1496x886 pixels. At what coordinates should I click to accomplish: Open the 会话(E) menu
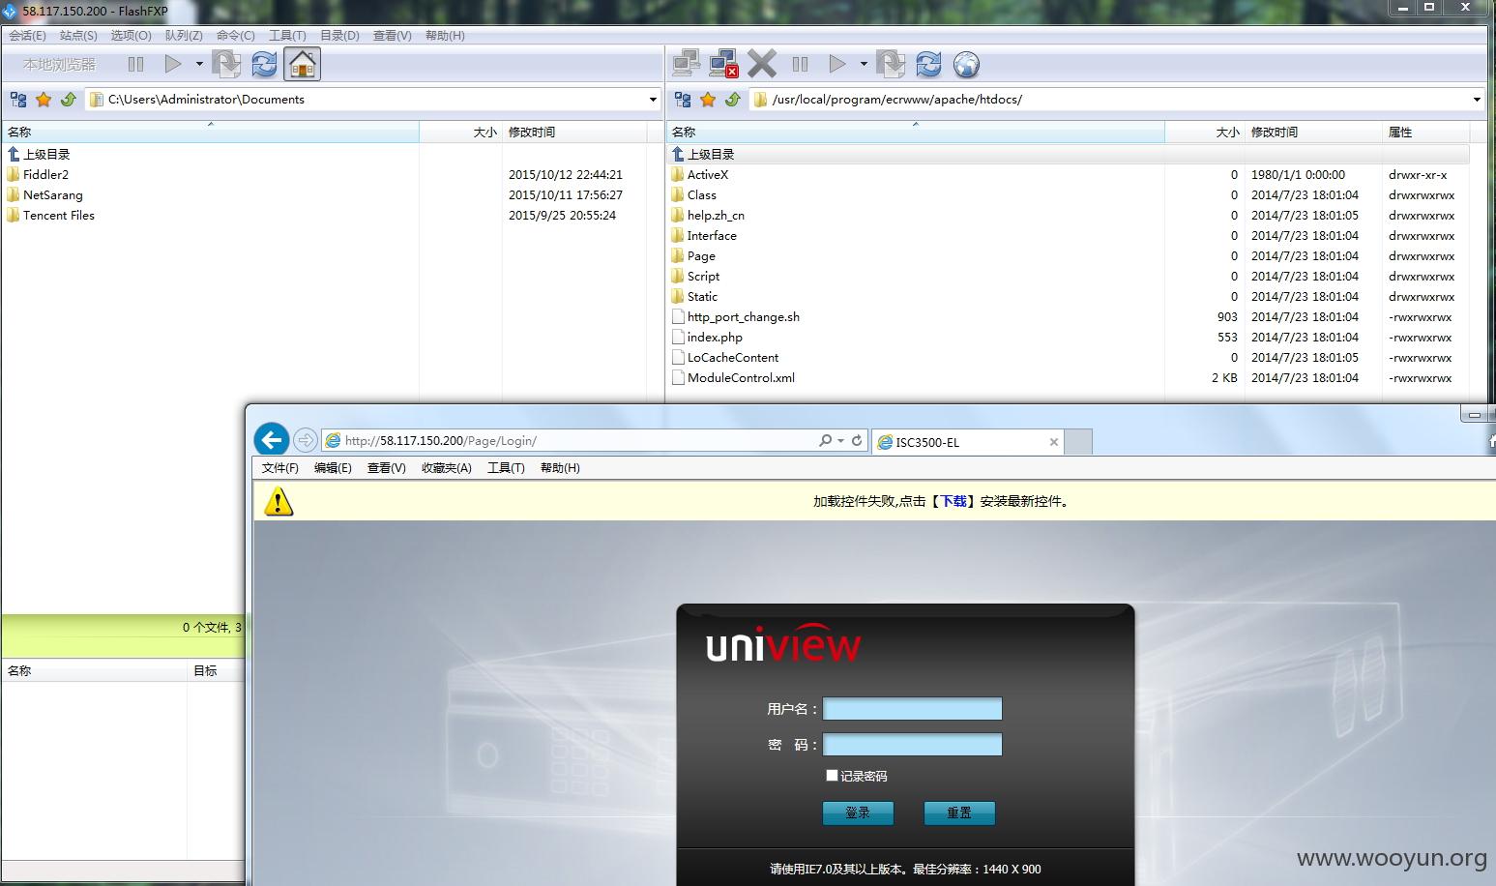27,35
